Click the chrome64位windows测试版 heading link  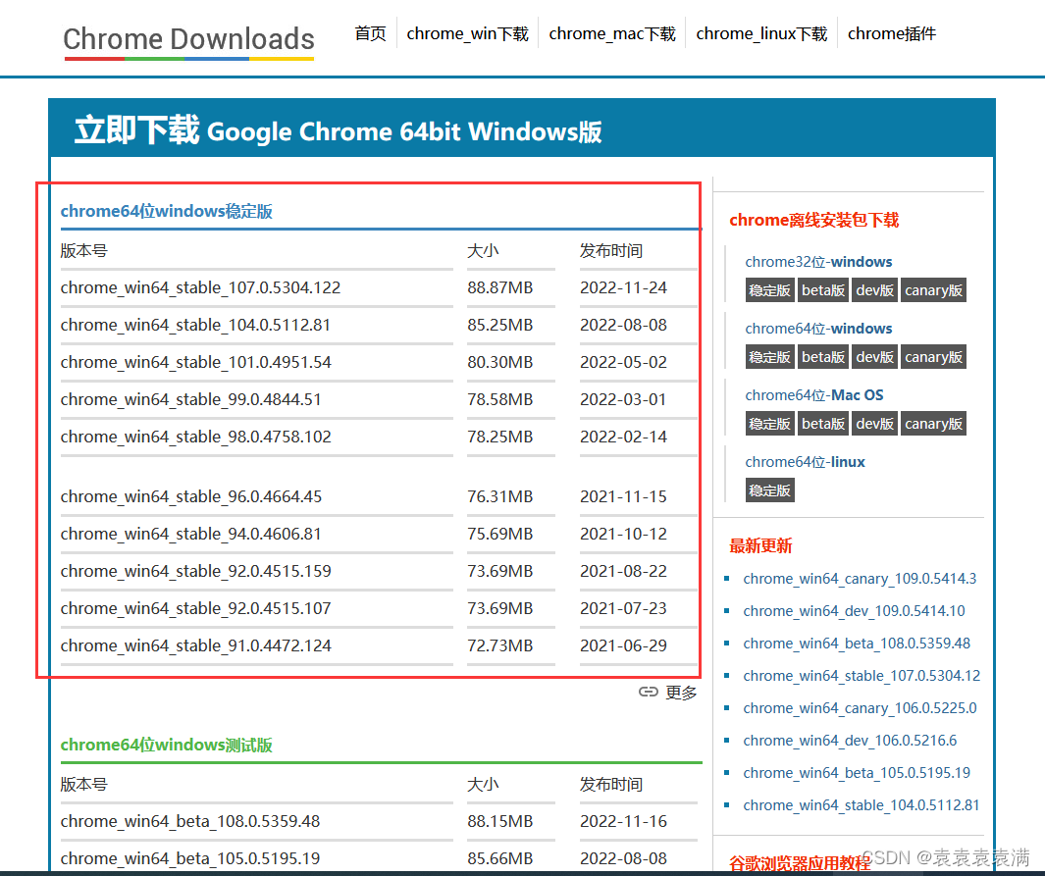(x=167, y=745)
